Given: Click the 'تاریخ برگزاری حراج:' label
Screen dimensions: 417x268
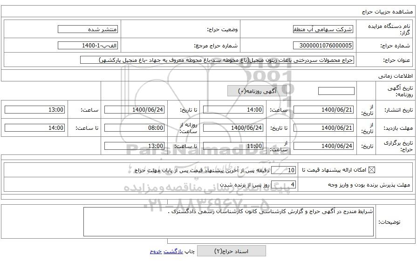Looking at the screenshot, I should (398, 146).
